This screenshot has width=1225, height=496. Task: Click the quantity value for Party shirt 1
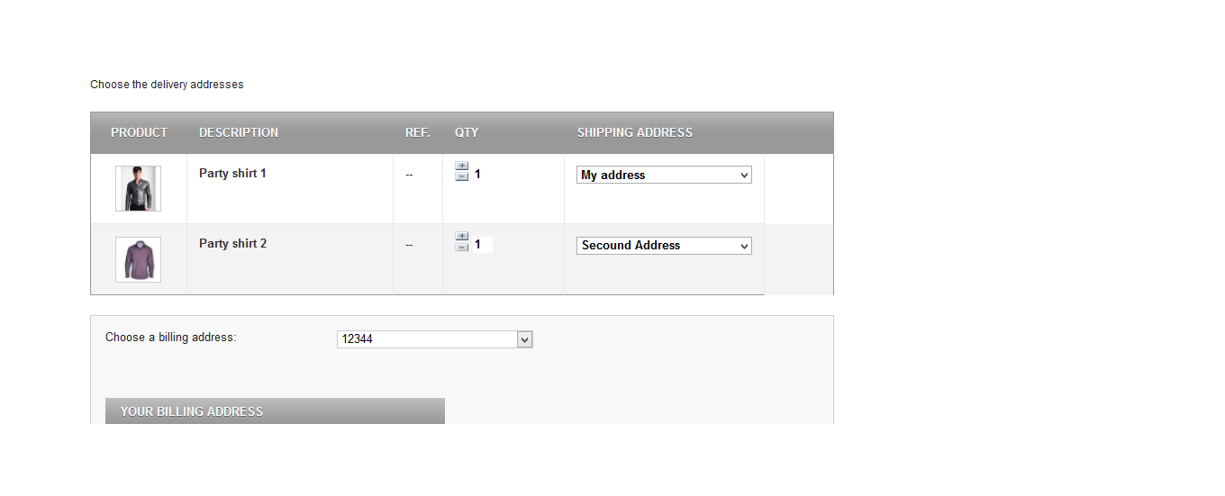(478, 175)
